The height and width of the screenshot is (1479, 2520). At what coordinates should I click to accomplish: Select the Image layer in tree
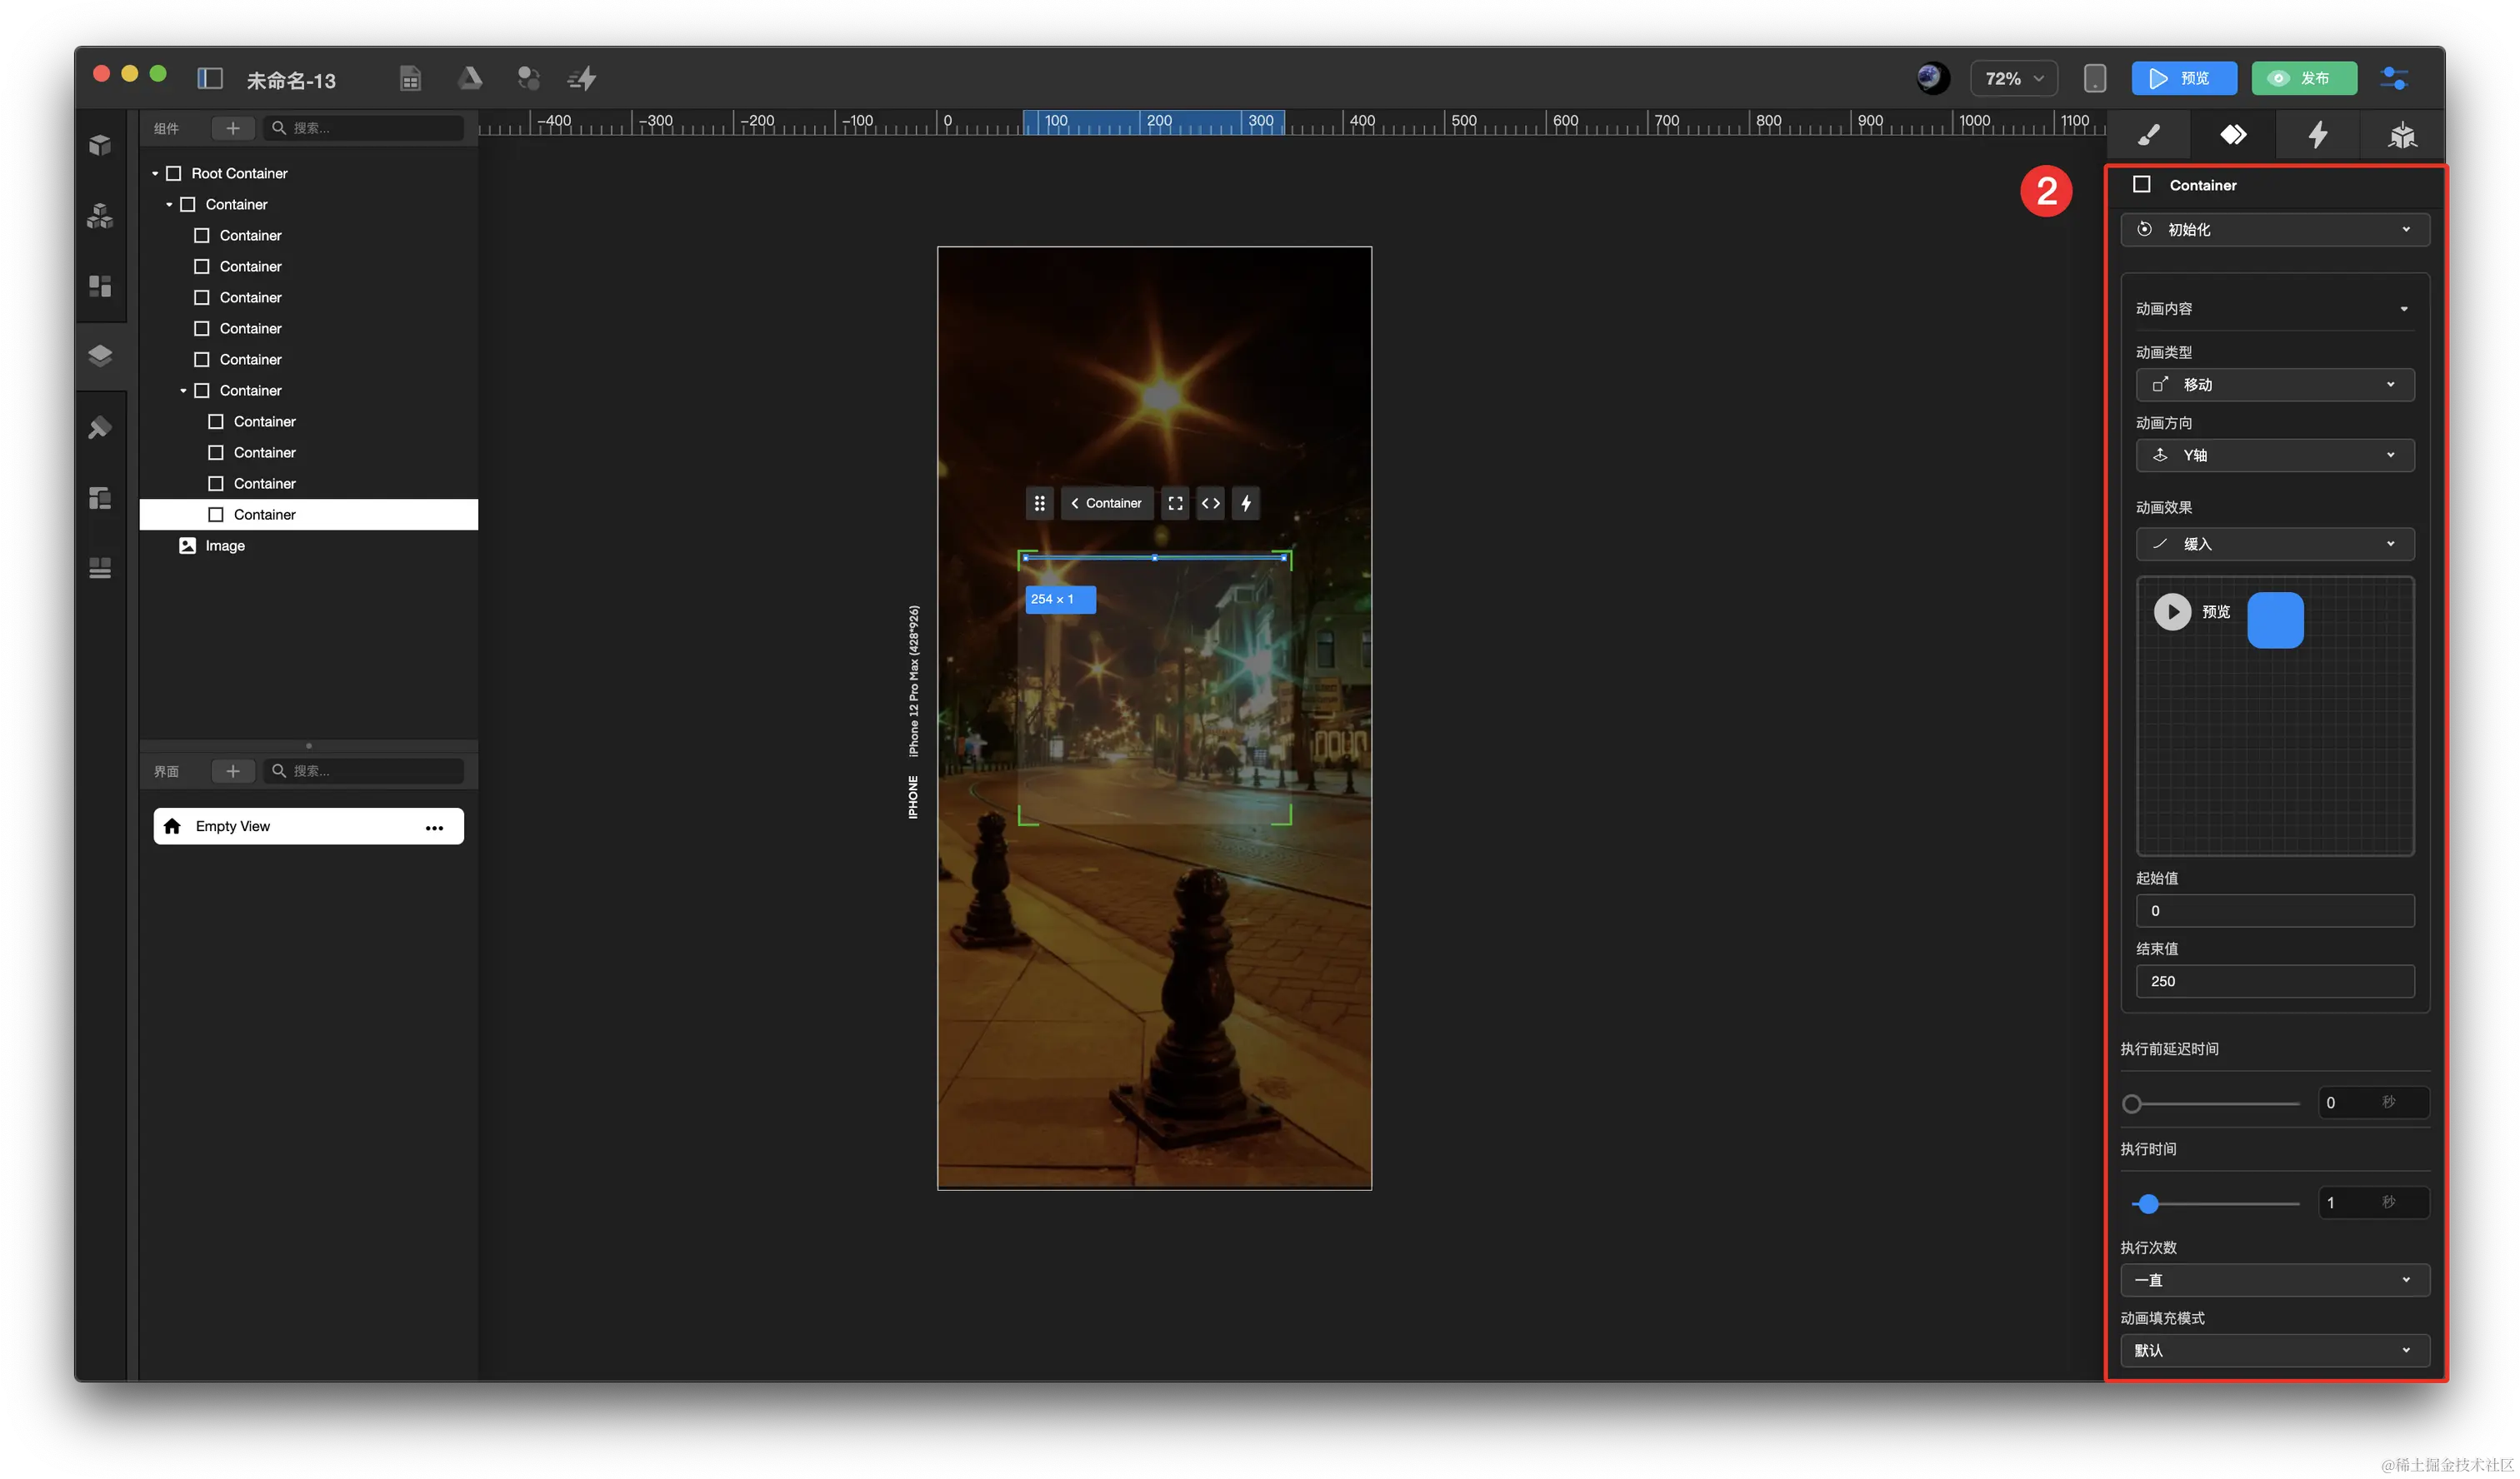pos(225,545)
